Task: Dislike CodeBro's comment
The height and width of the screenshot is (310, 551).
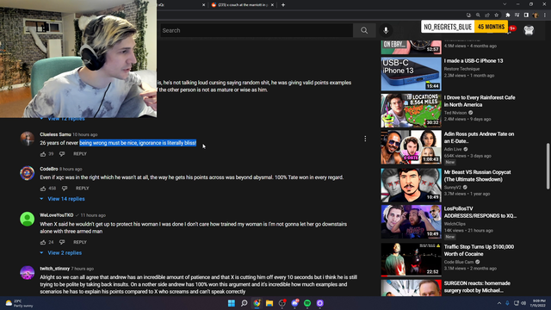Action: (x=65, y=189)
